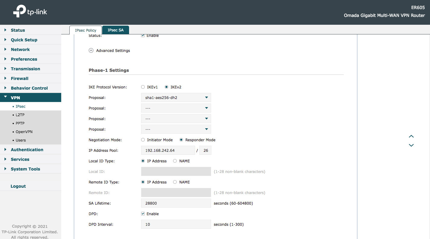This screenshot has width=430, height=239.
Task: Click the arrow icon beside Firewall
Action: [x=5, y=78]
